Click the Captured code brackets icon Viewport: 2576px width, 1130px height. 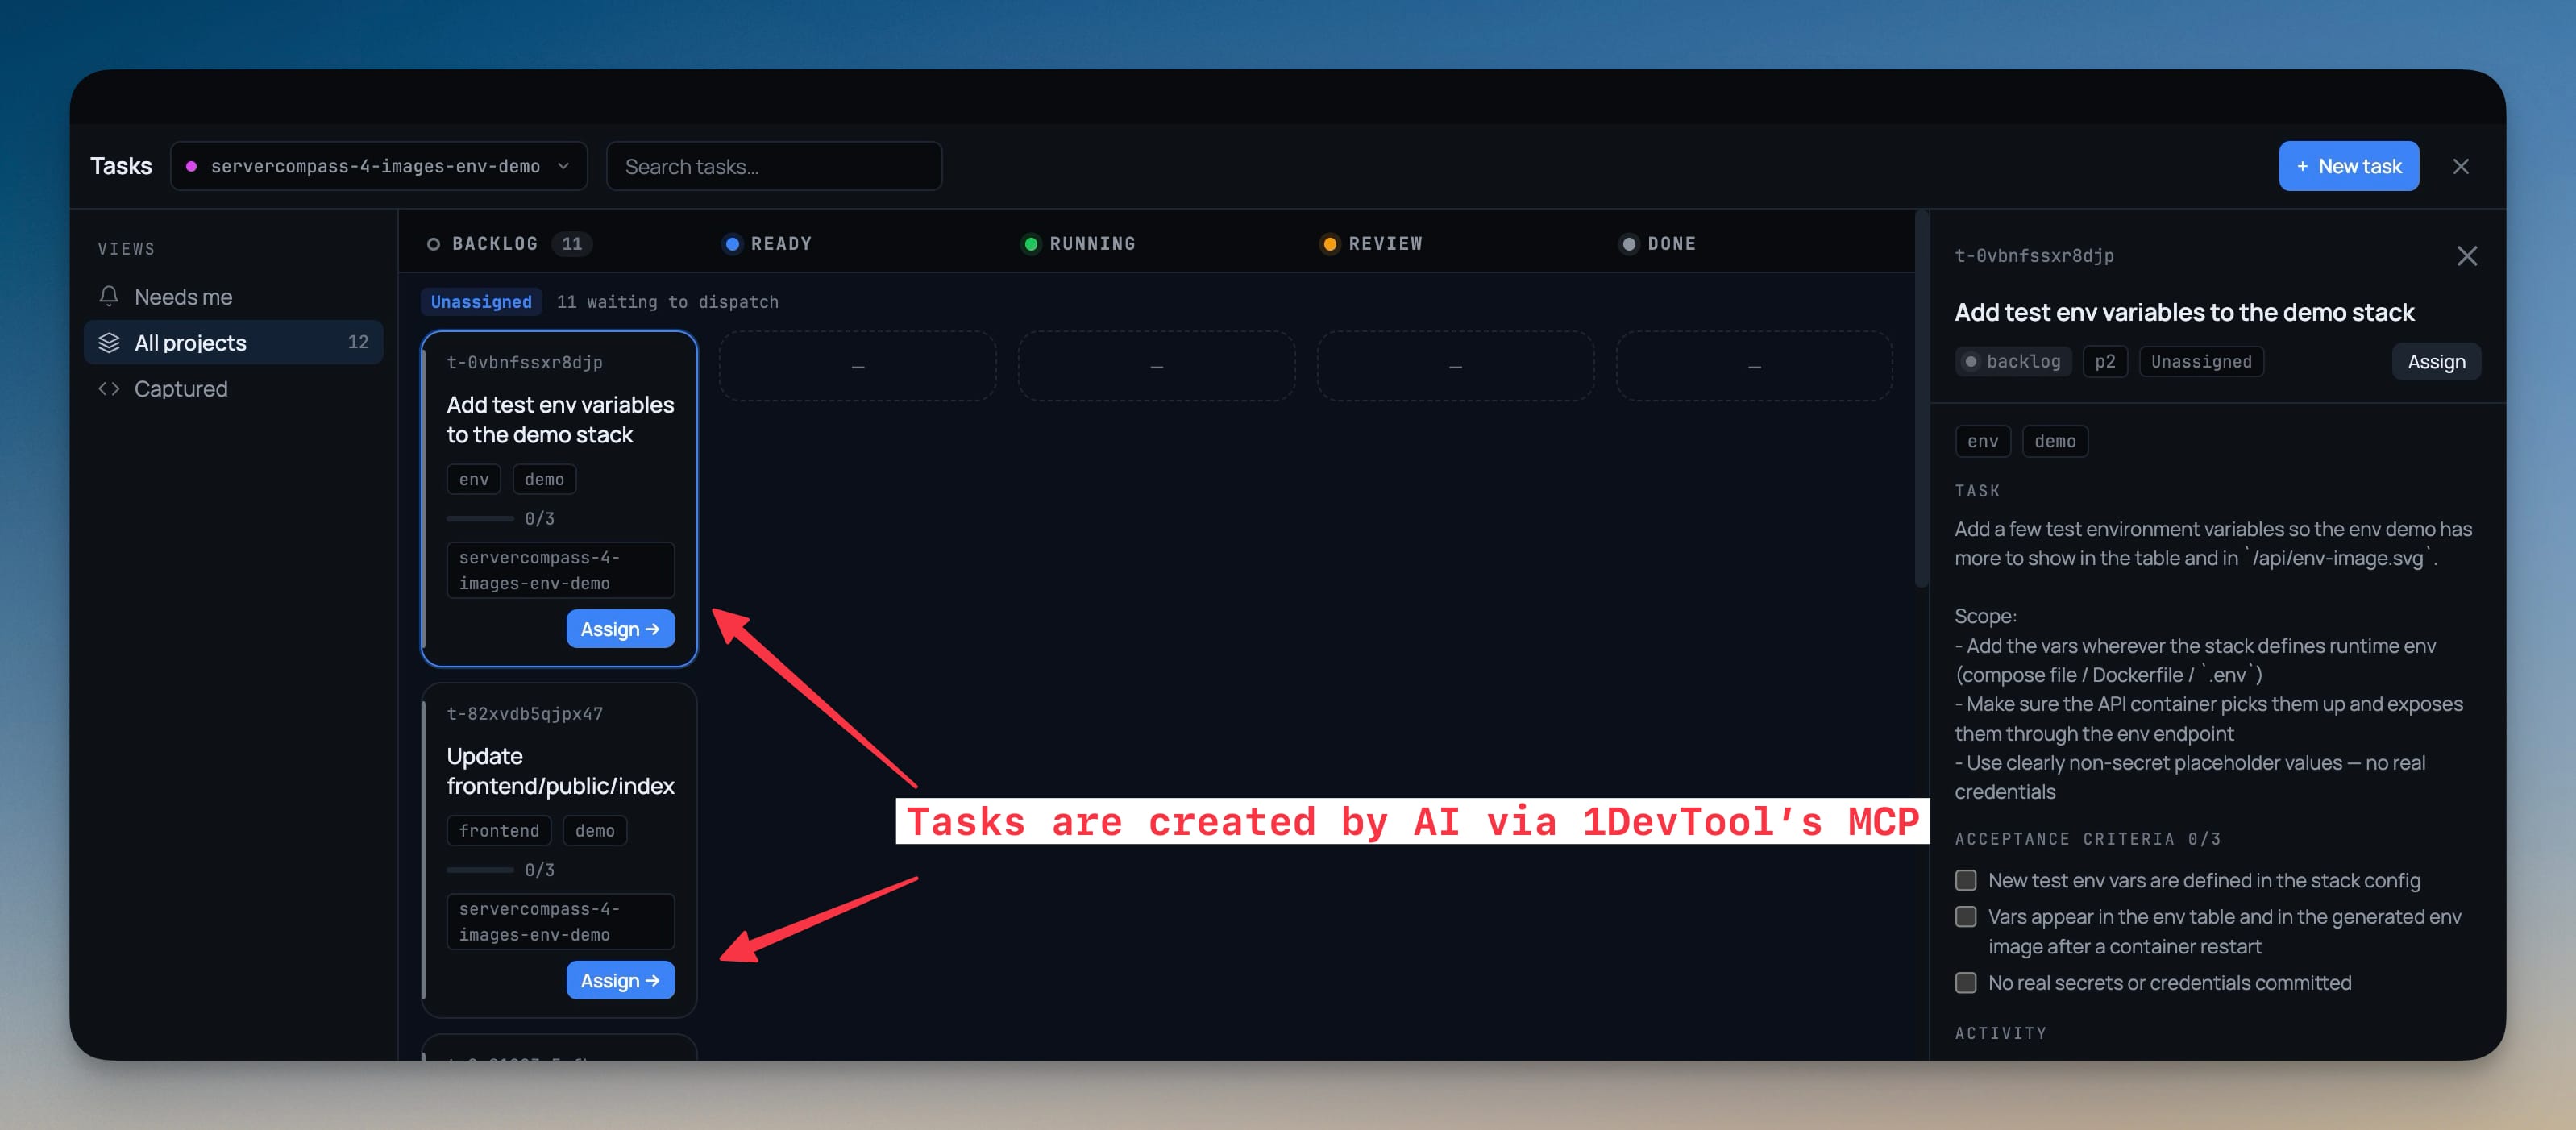(x=109, y=388)
